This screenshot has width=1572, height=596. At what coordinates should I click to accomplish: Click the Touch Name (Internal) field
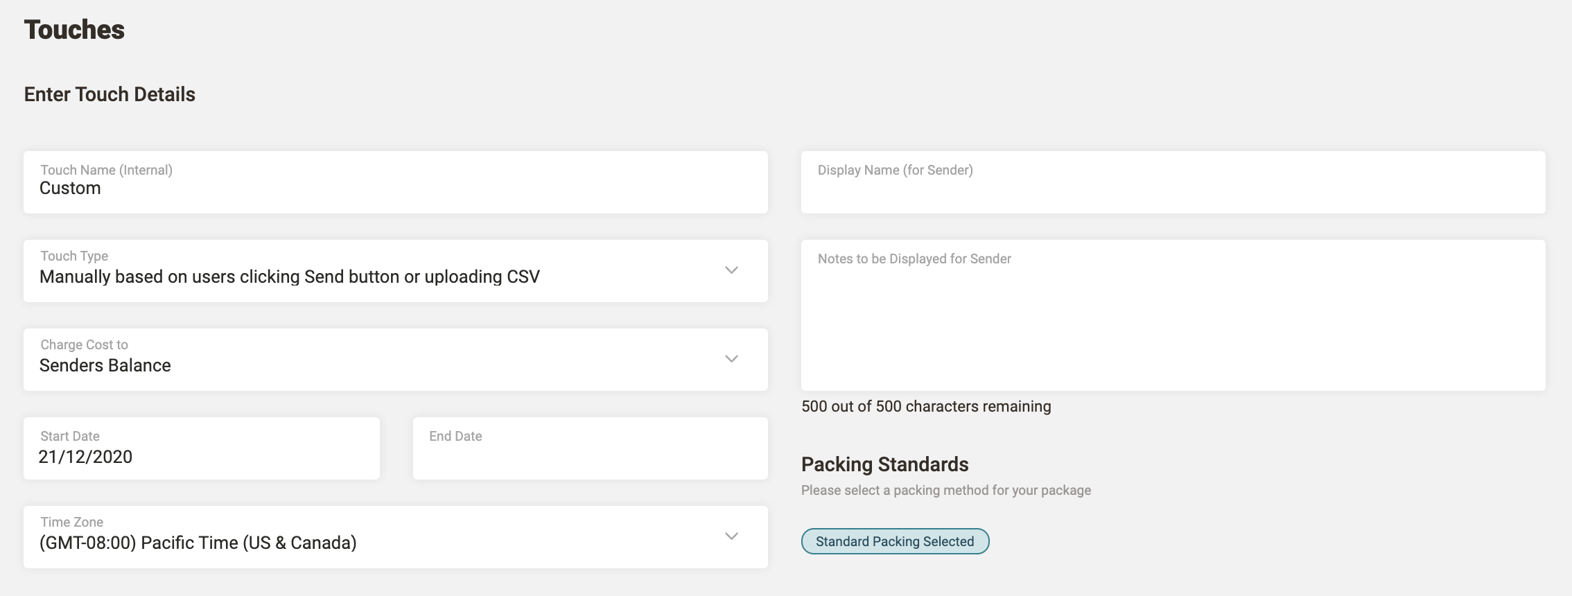[396, 182]
